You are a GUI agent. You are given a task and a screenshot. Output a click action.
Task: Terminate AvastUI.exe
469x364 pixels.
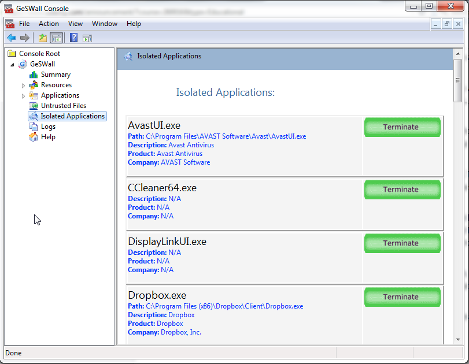point(402,127)
